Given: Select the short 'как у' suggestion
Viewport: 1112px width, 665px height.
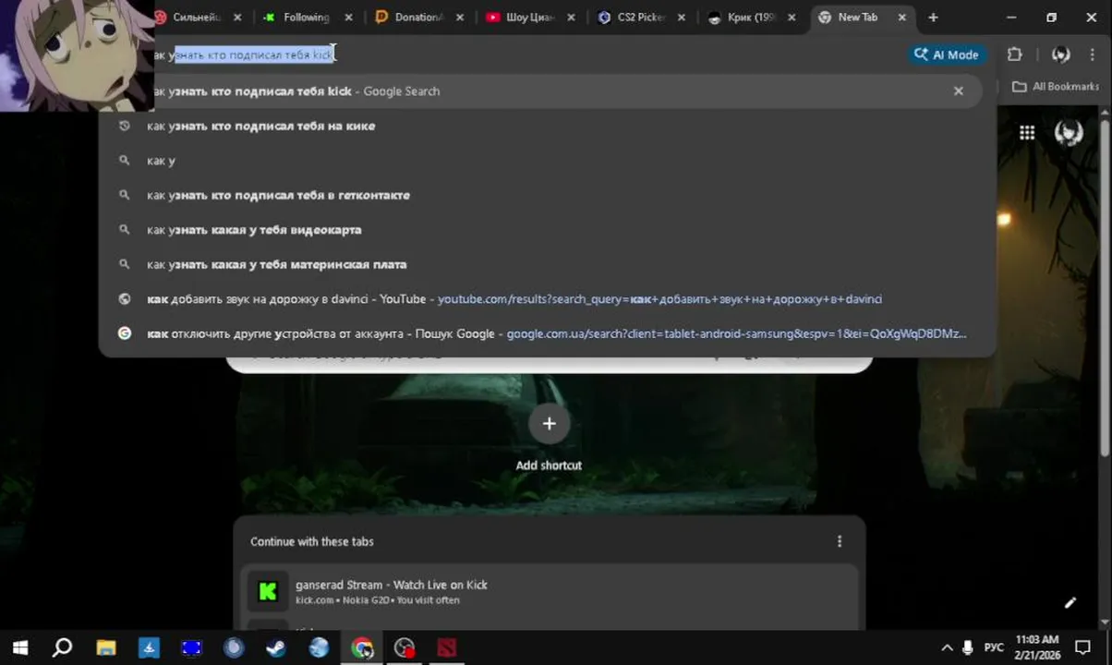Looking at the screenshot, I should pyautogui.click(x=545, y=161).
